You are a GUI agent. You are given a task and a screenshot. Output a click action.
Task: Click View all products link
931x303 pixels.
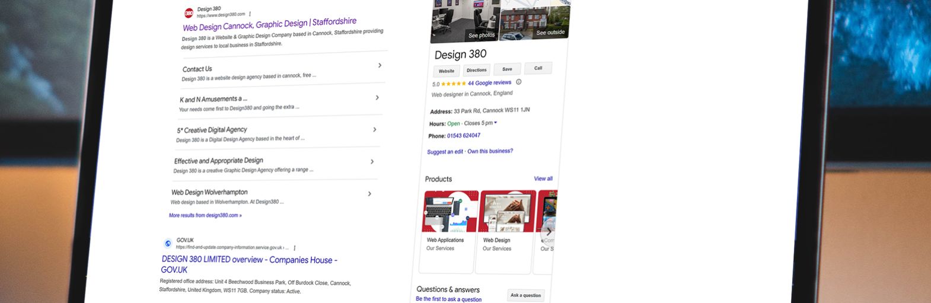coord(543,178)
